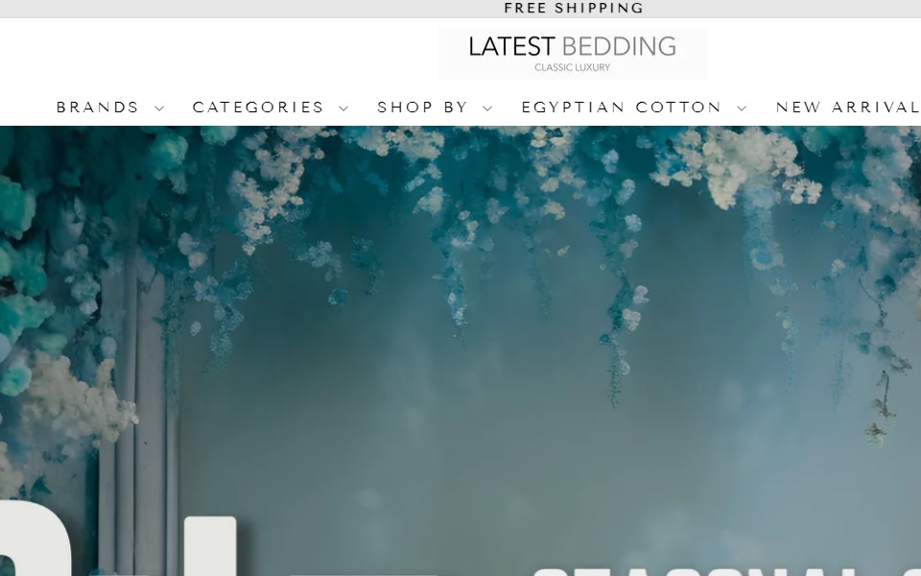Open the CATEGORIES menu item
Image resolution: width=921 pixels, height=576 pixels.
point(258,107)
